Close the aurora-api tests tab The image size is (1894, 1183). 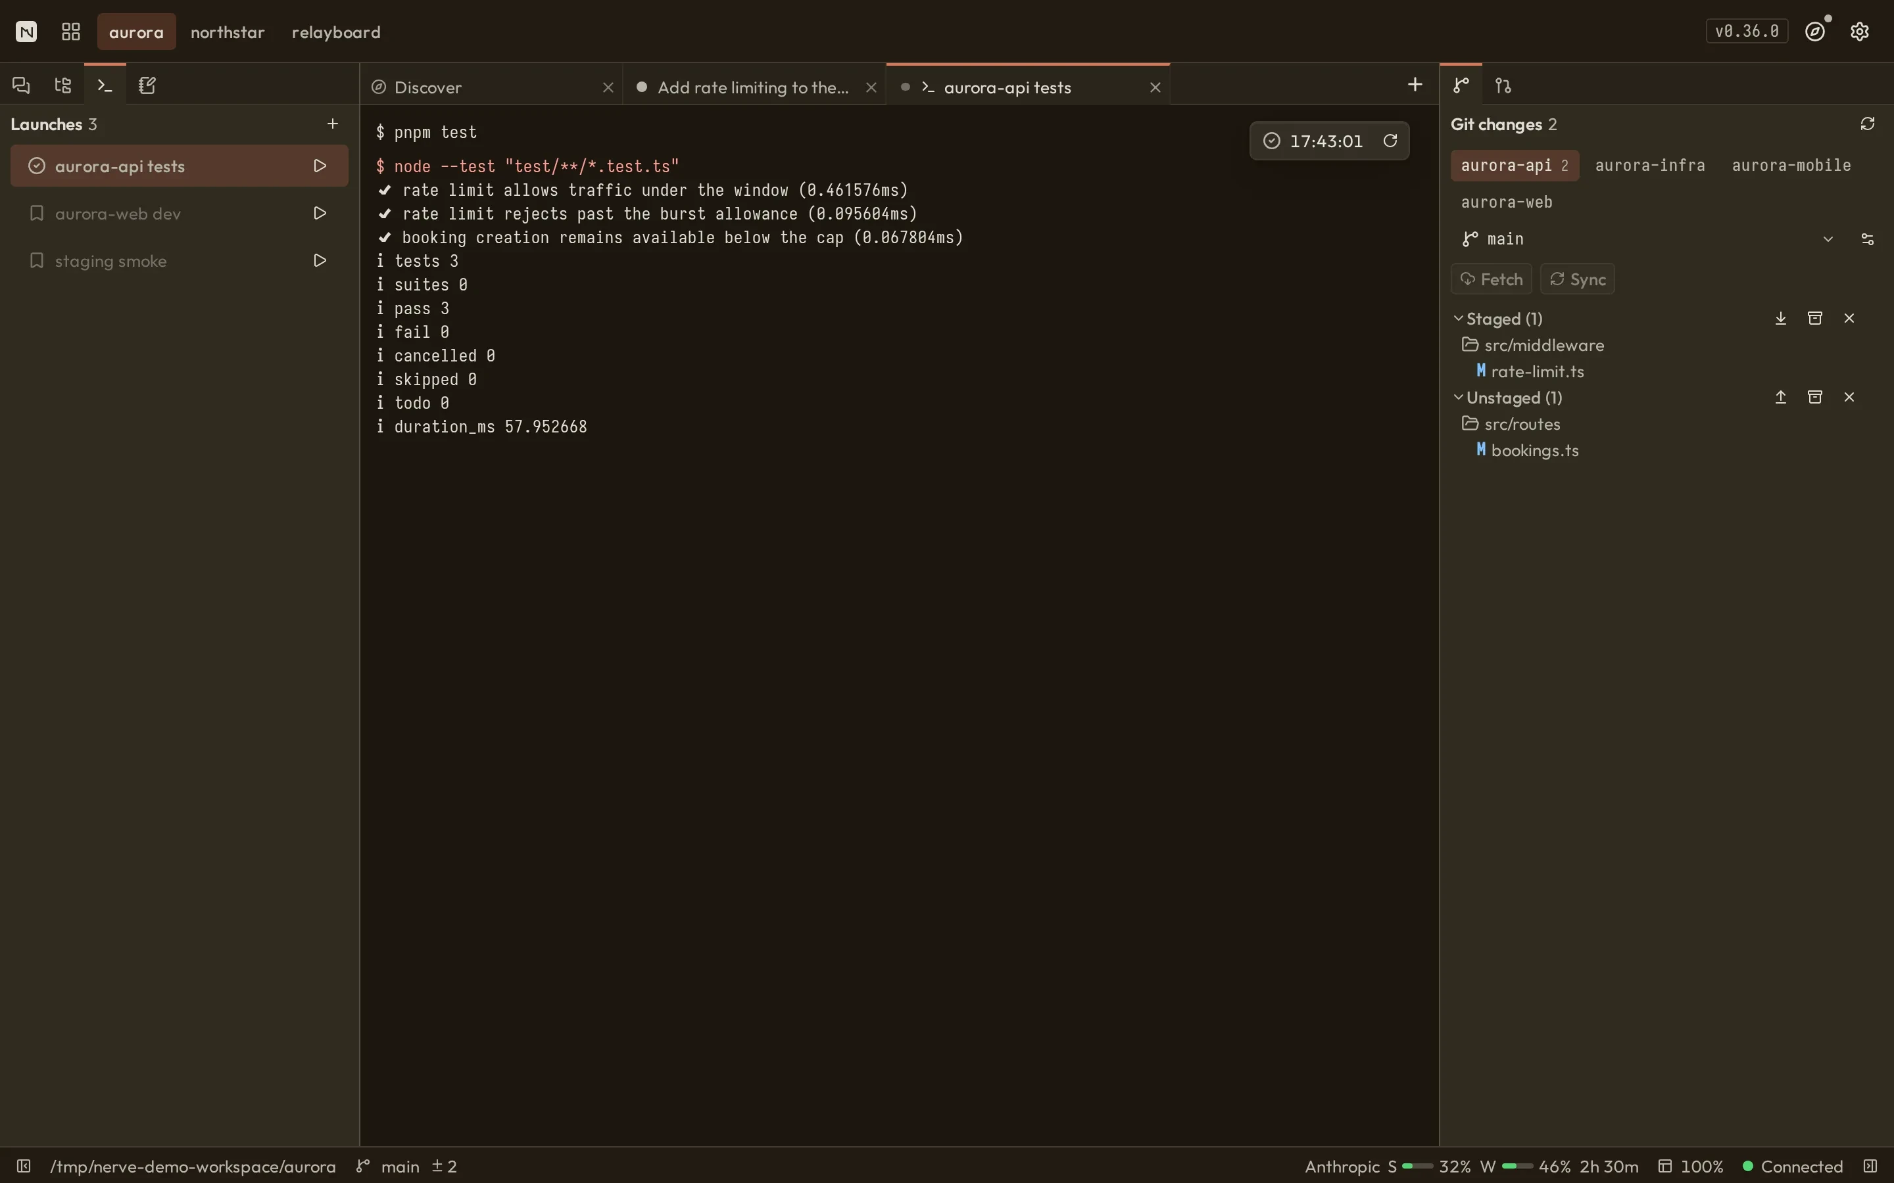point(1155,87)
